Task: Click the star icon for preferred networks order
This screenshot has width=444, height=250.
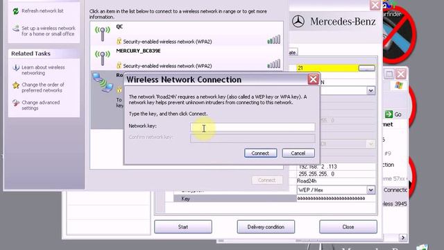Action: point(16,85)
